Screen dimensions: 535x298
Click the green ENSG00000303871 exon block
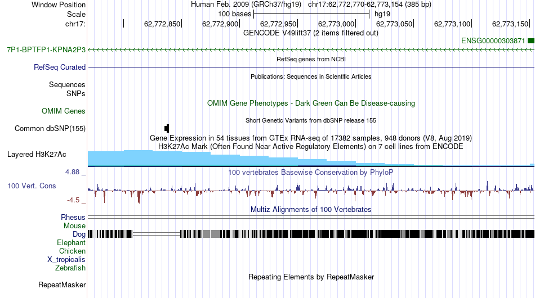pos(531,41)
